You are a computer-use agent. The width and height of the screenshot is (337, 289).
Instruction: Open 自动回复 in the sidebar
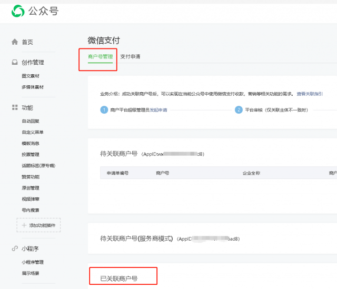click(31, 121)
